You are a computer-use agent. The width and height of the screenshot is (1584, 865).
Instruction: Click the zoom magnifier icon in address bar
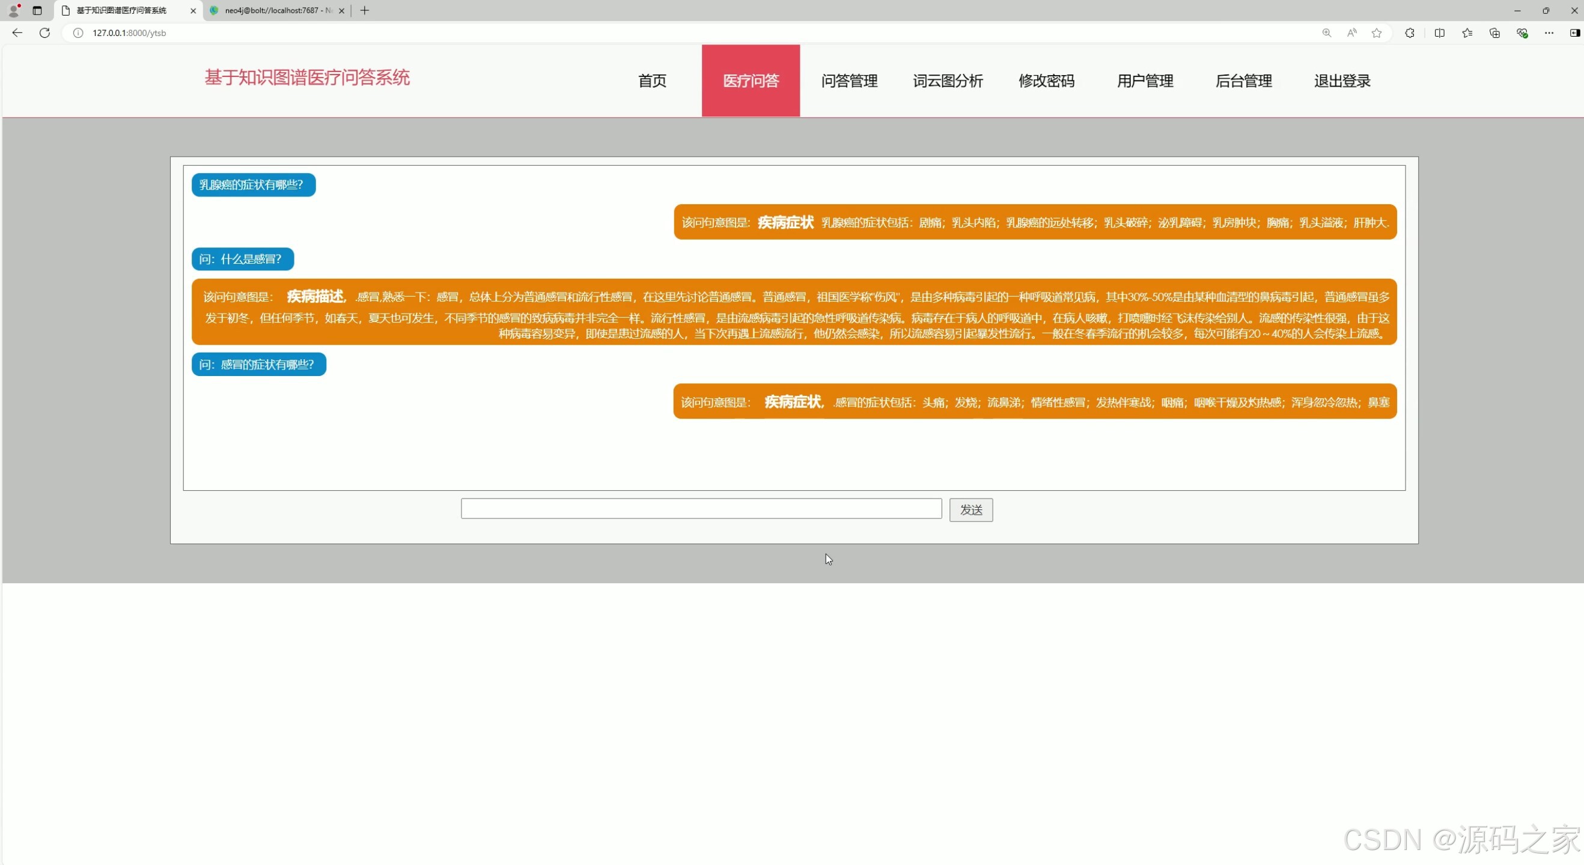(x=1326, y=32)
